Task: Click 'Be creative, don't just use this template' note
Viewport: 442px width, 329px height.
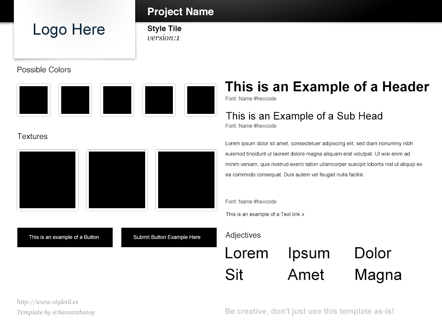Action: click(309, 311)
